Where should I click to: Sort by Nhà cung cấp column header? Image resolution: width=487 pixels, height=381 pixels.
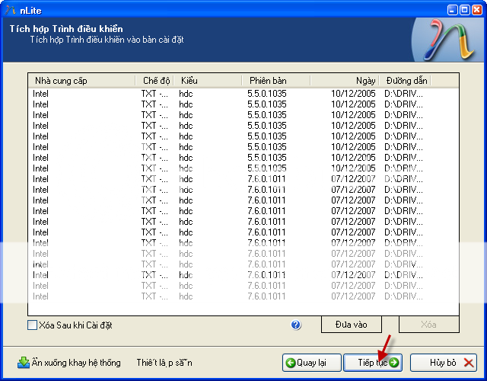[x=81, y=81]
